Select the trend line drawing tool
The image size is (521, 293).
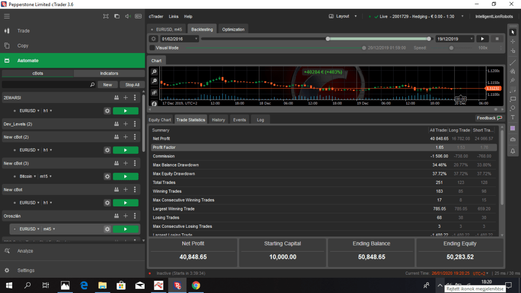pyautogui.click(x=513, y=62)
